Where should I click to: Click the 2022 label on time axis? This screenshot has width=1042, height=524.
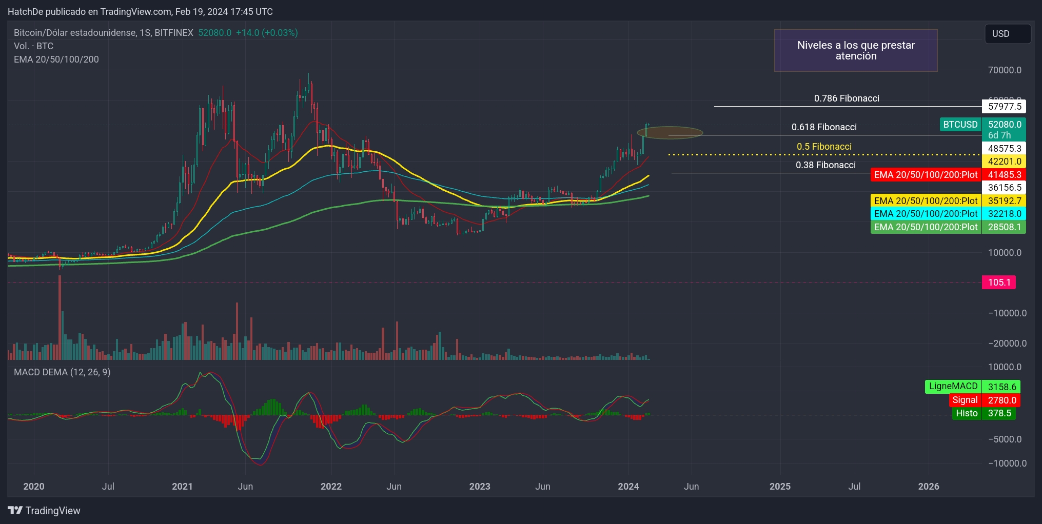[331, 487]
